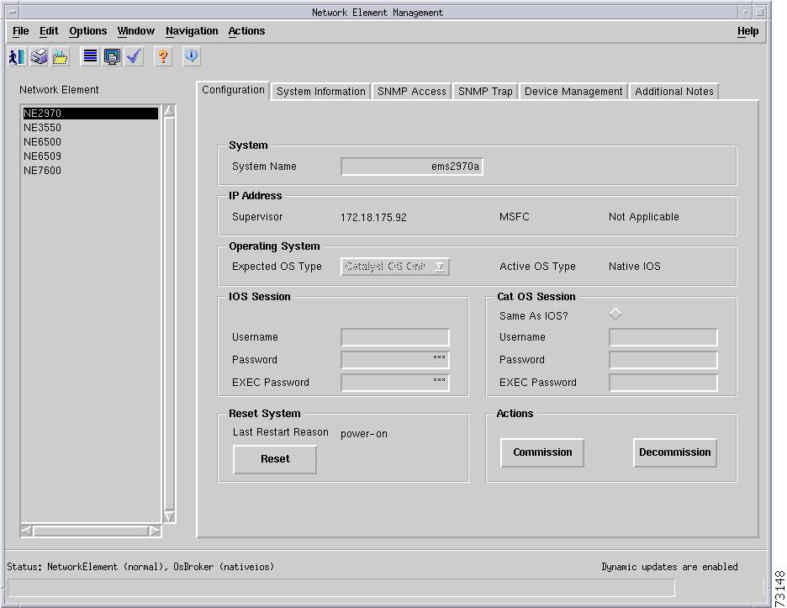Select the Configuration tab
This screenshot has width=787, height=608.
coord(233,90)
